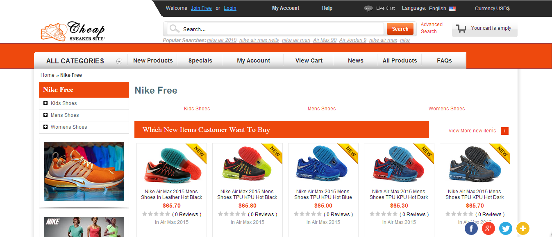Image resolution: width=552 pixels, height=237 pixels.
Task: Click the Cheap Sneaker Site logo
Action: pos(72,31)
